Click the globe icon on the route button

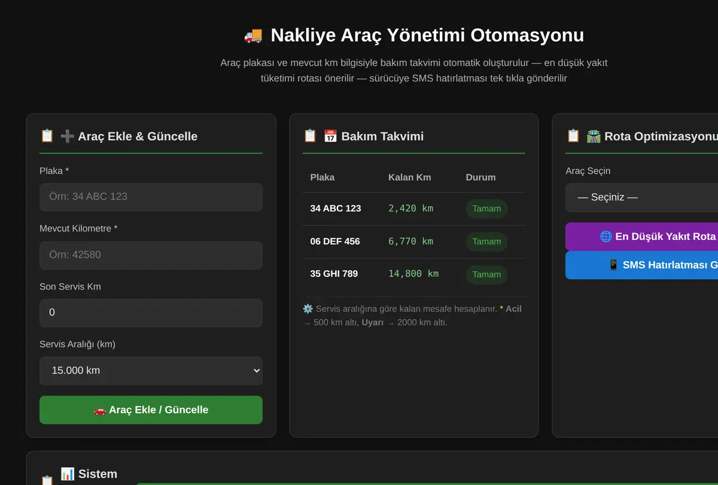tap(606, 237)
